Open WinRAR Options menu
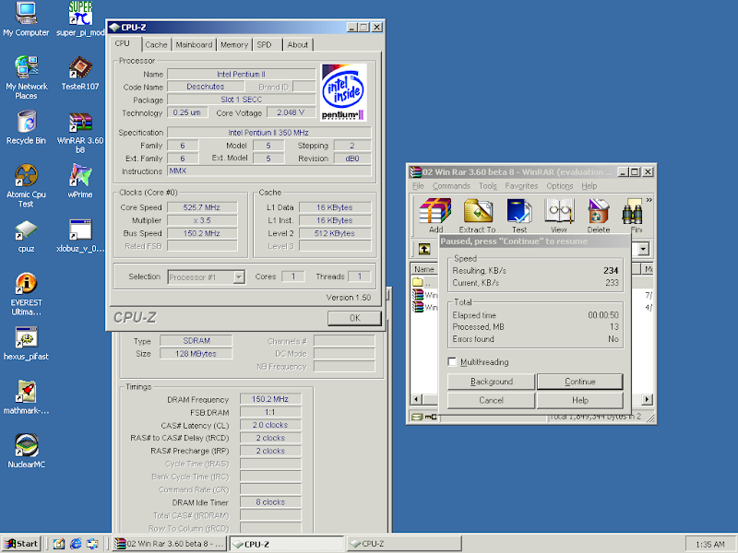 [x=560, y=186]
